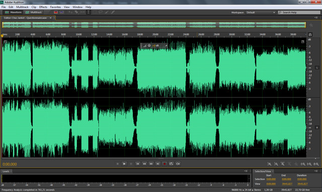Click the 0:00.000 current time display

click(10, 164)
